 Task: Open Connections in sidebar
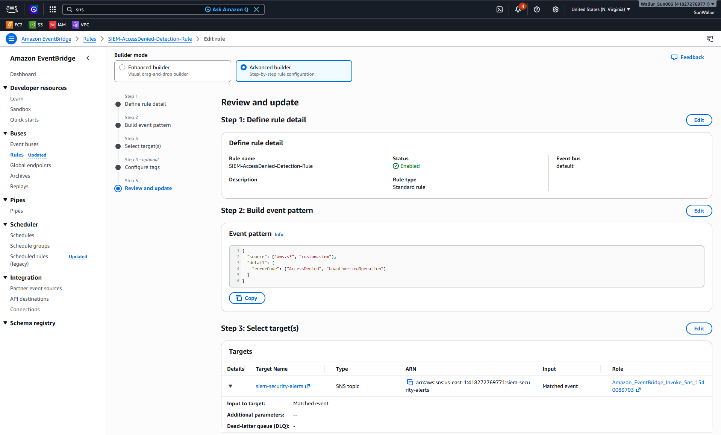(x=25, y=309)
